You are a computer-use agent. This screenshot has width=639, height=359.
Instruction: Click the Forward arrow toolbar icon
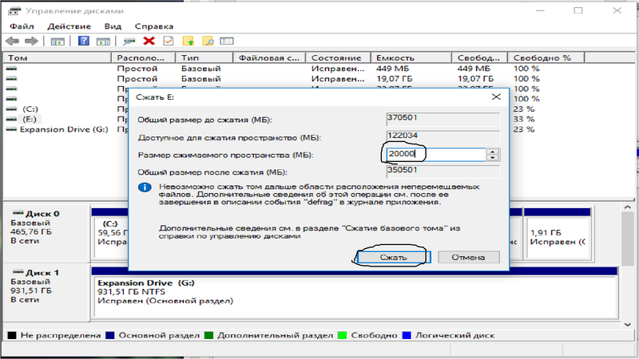(x=31, y=41)
